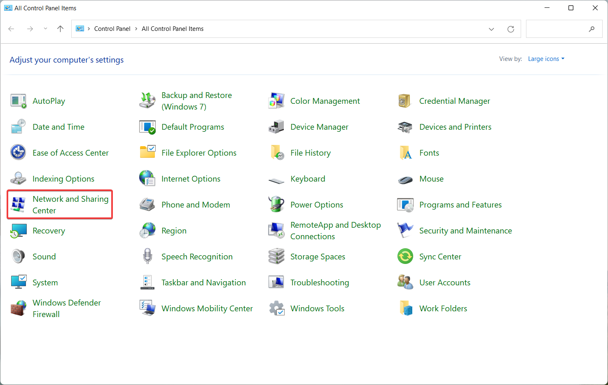Open the View by Large icons dropdown

coord(546,59)
